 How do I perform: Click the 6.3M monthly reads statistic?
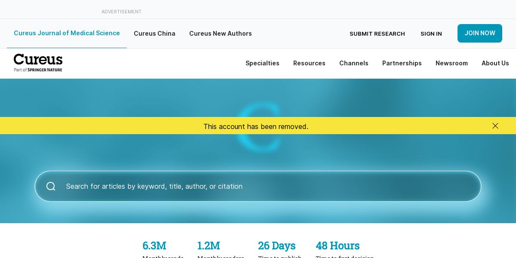pos(163,249)
